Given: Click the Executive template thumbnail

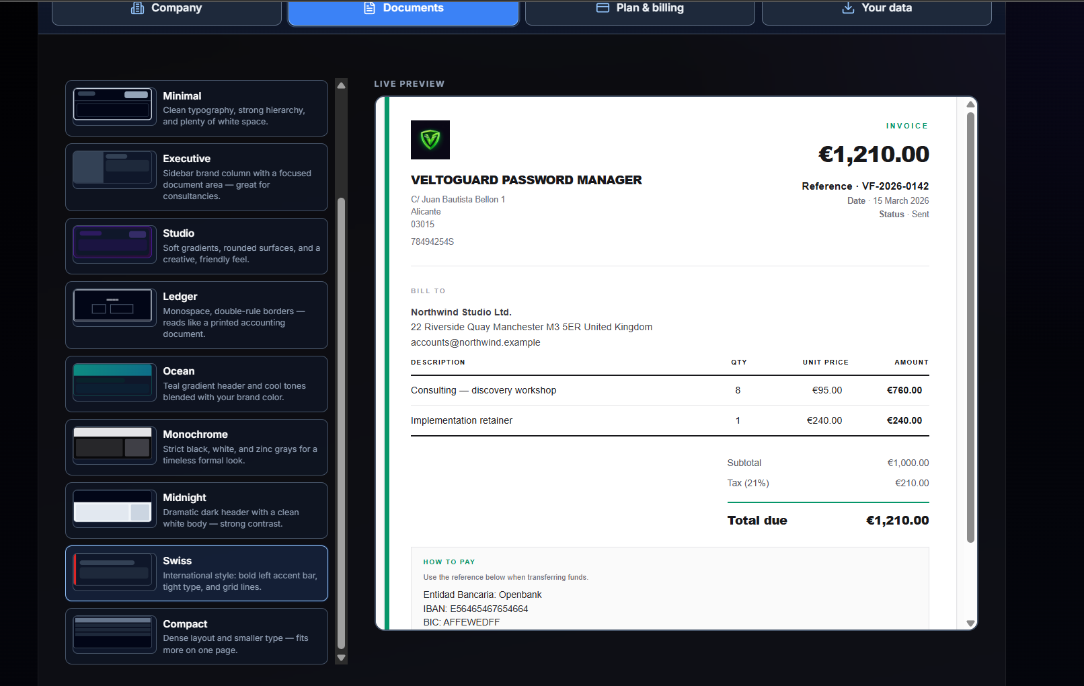Looking at the screenshot, I should click(114, 169).
